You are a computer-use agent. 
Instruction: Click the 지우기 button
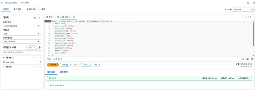(86, 64)
